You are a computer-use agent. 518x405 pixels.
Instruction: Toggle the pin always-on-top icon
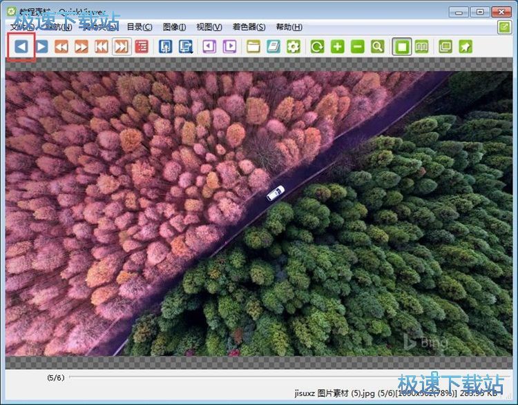[466, 47]
